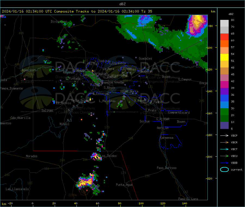The height and width of the screenshot is (207, 245).
Task: Click the 'Lag.Llancanelo' map label
Action: [17, 189]
